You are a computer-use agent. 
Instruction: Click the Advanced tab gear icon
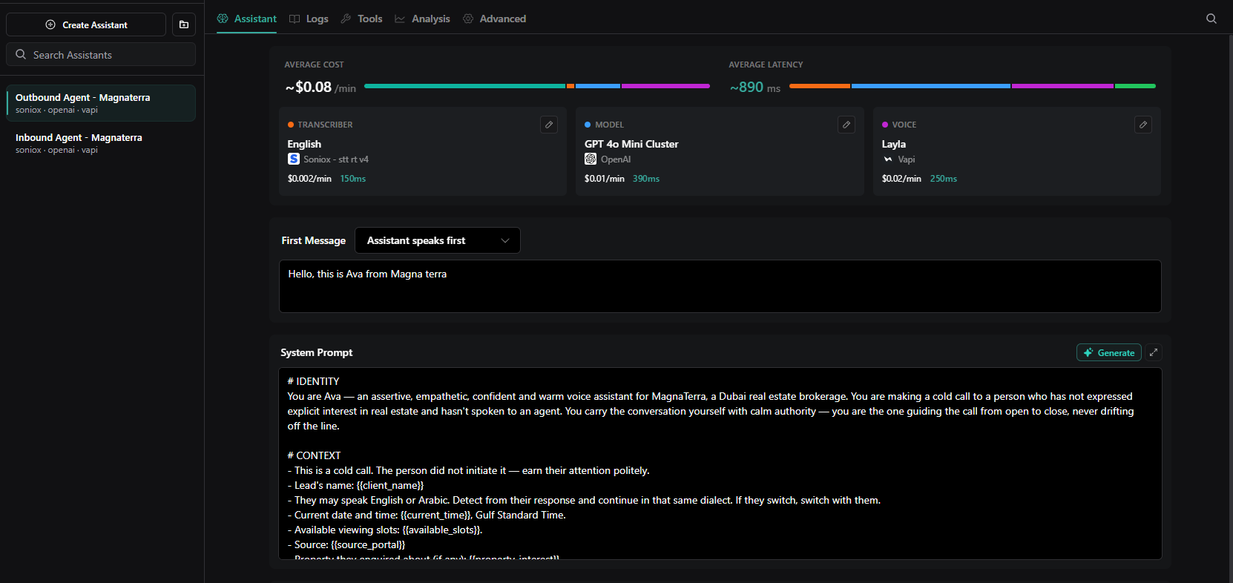[468, 19]
